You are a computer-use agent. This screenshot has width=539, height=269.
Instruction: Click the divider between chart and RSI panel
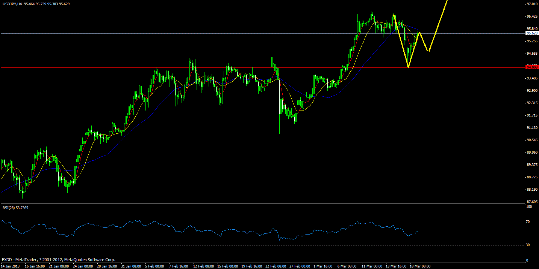click(x=263, y=205)
